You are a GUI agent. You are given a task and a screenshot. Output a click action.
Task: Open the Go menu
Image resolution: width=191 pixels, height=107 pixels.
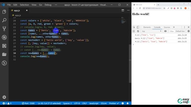(x=41, y=5)
